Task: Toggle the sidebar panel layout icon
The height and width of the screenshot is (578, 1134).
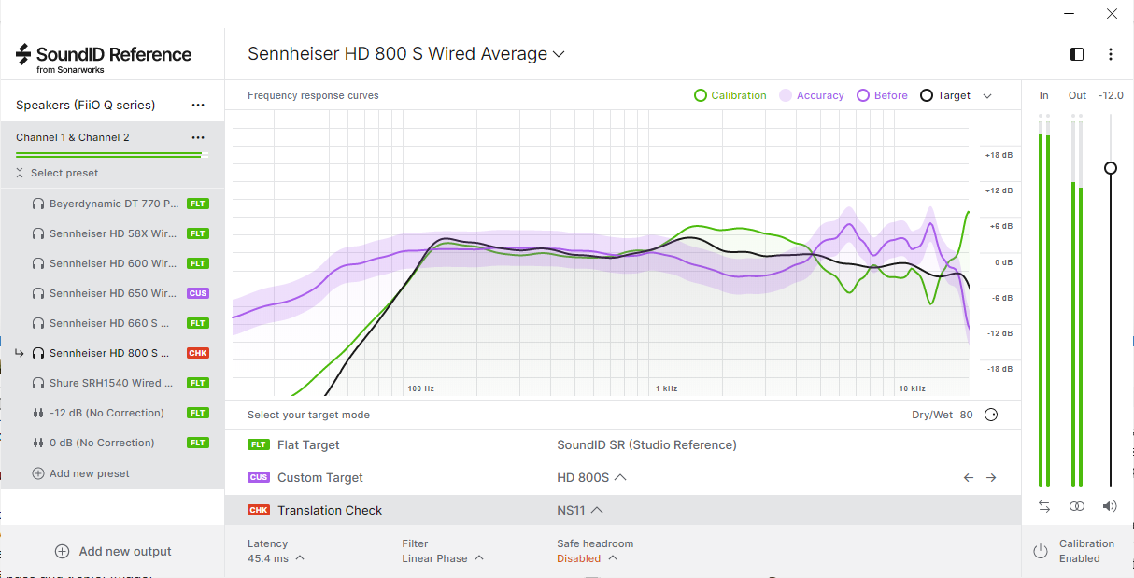Action: click(x=1077, y=54)
